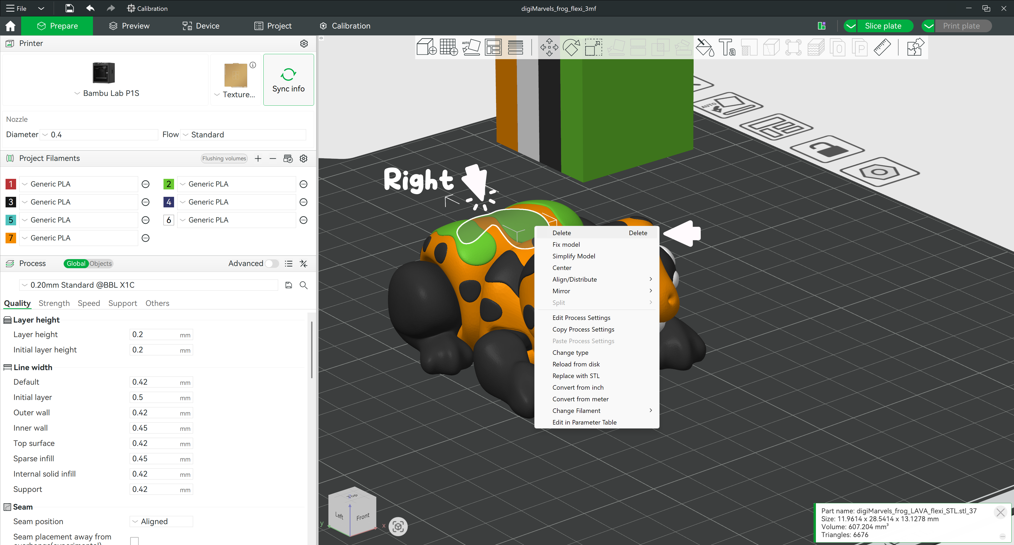Open the 0.20mm Standard @BBL X1C preset dropdown
This screenshot has width=1014, height=545.
(149, 285)
